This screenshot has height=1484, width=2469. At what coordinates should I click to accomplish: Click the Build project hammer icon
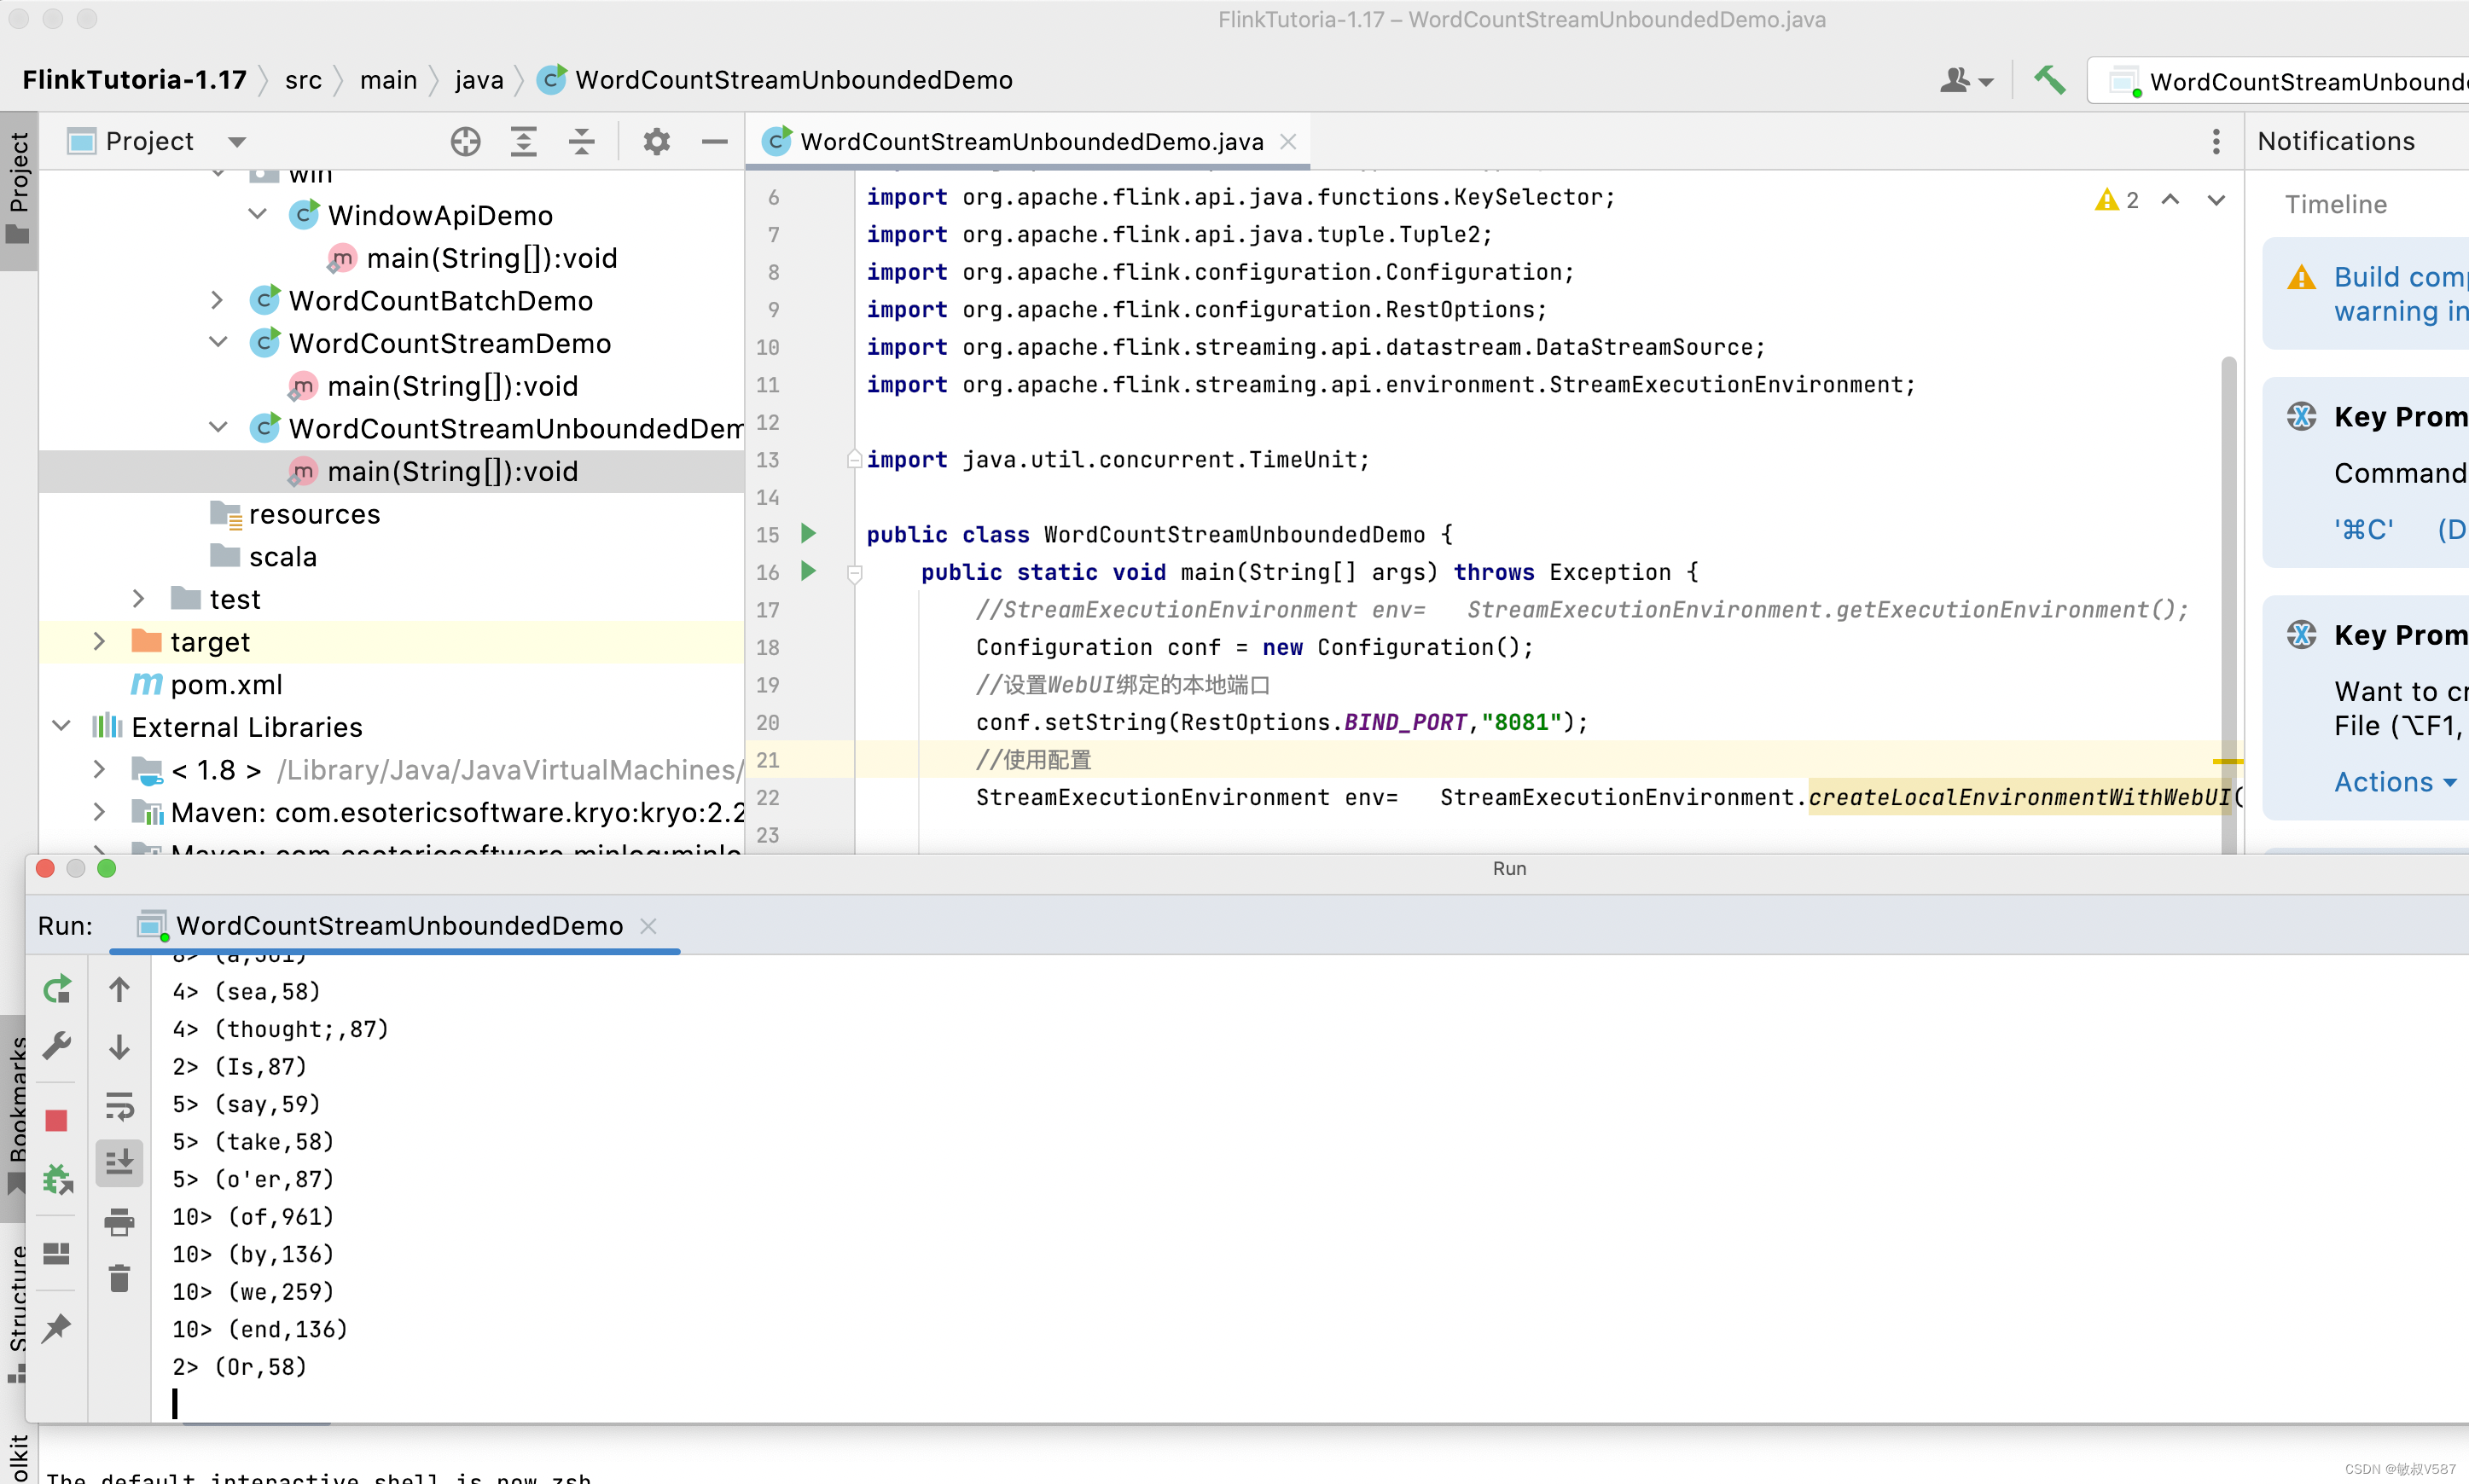[x=2049, y=80]
